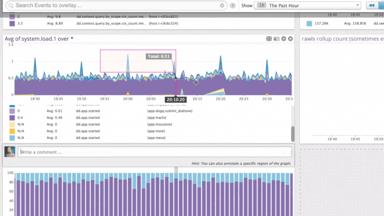
Task: Click the Avg: 8.89 value
Action: point(55,23)
